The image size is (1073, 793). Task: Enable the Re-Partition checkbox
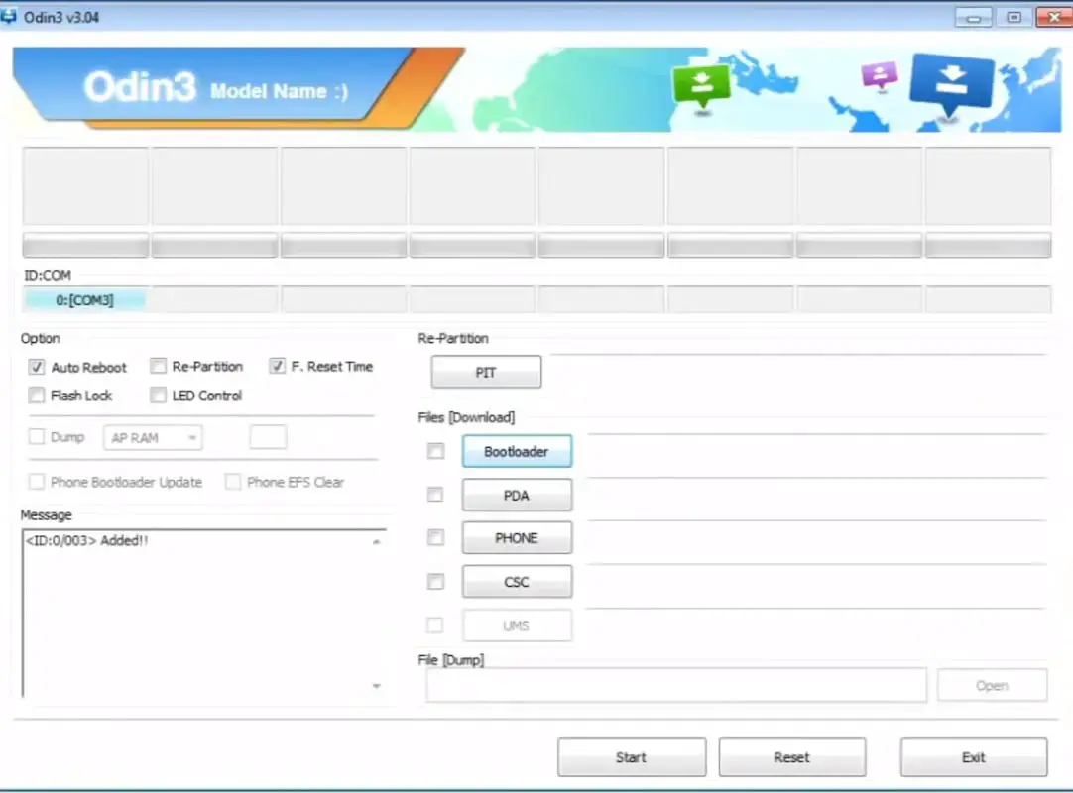158,366
